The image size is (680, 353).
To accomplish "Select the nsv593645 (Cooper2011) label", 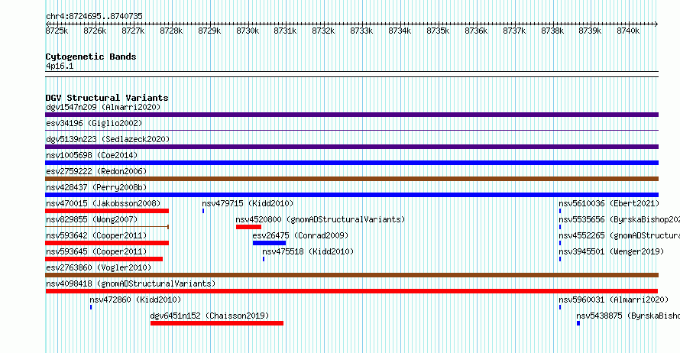I will click(x=96, y=251).
